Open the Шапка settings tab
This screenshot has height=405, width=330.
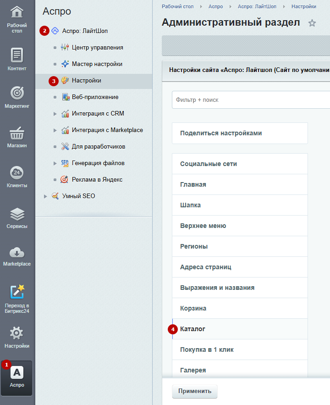240,205
